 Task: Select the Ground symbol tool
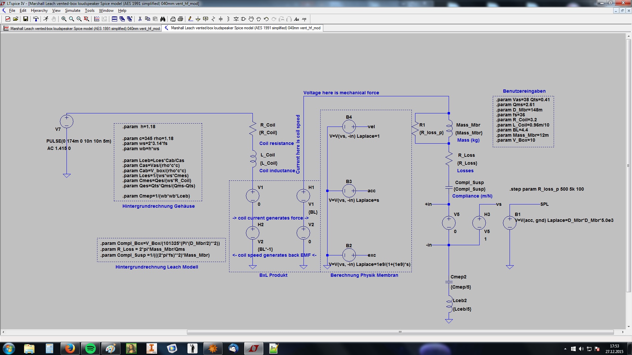click(198, 19)
